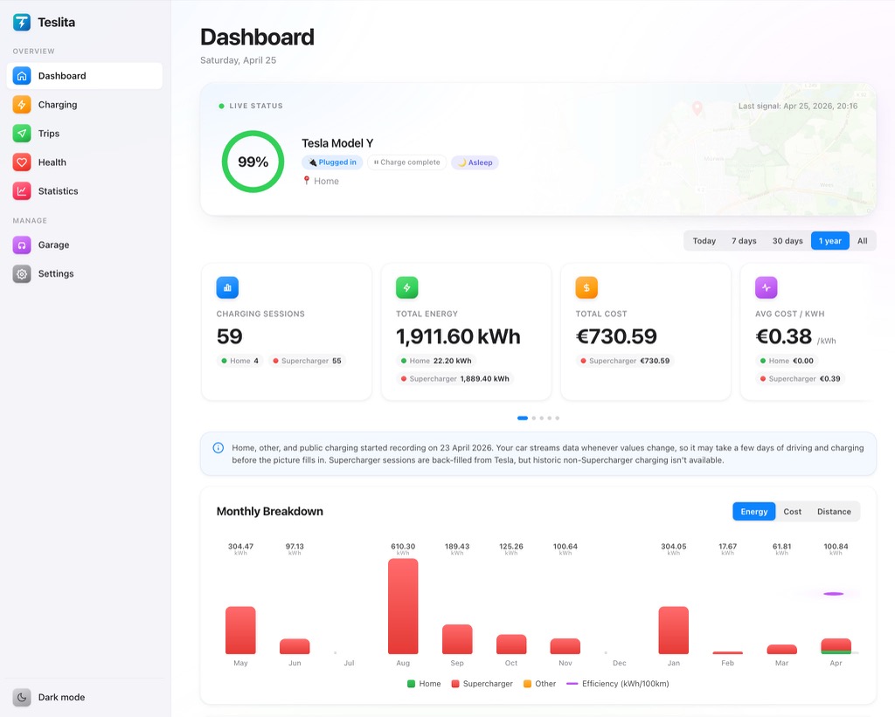Image resolution: width=895 pixels, height=717 pixels.
Task: Click the April bar with home segment
Action: point(836,646)
